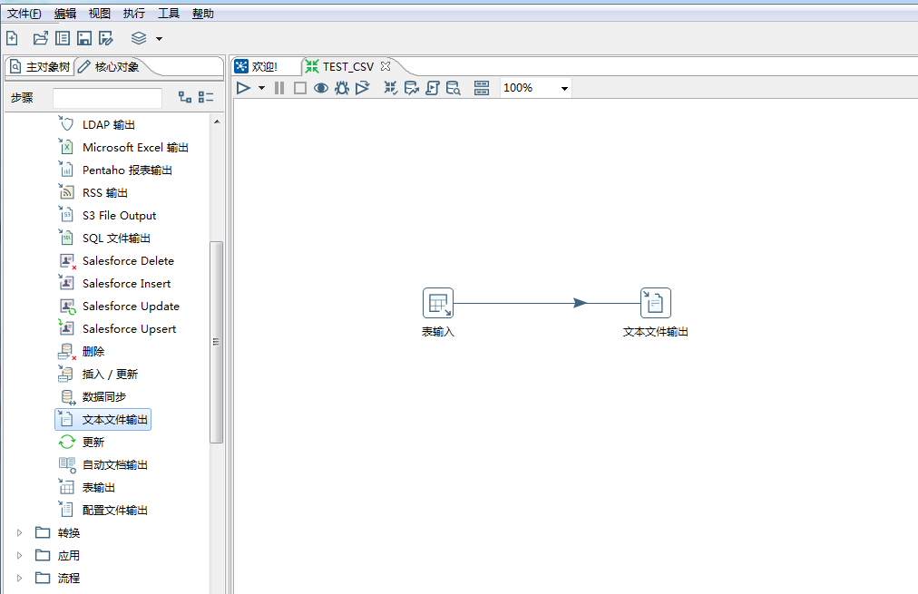The image size is (918, 594).
Task: Switch to the 核心对象 tab
Action: 110,67
